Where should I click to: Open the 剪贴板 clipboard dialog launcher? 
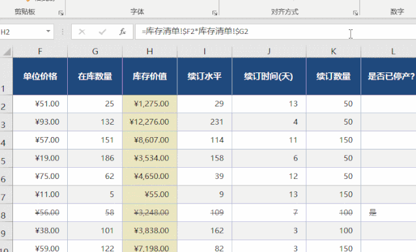(61, 13)
